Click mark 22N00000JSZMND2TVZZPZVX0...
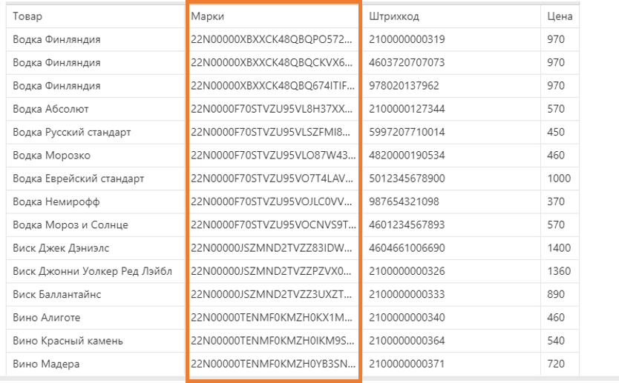 271,271
